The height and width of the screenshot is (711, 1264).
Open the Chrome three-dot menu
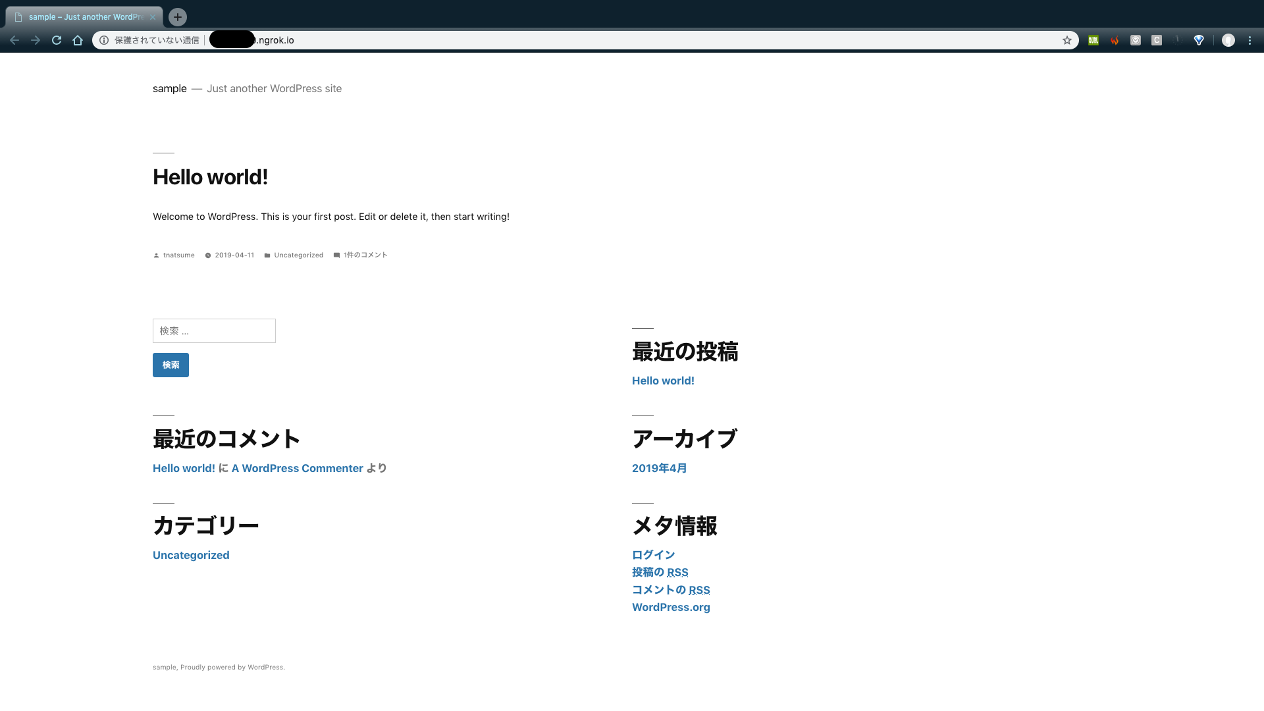1250,40
